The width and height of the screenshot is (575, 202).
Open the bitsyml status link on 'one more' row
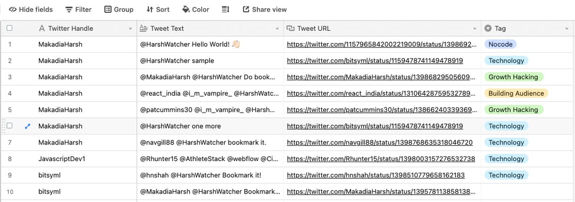[375, 126]
